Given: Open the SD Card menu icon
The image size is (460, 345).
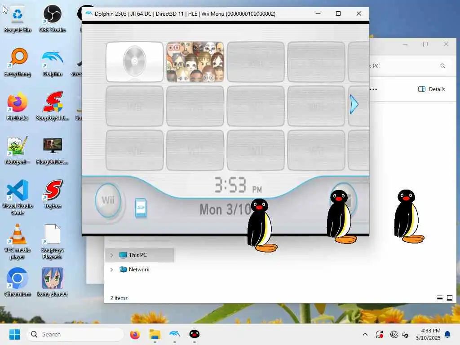Looking at the screenshot, I should tap(141, 208).
